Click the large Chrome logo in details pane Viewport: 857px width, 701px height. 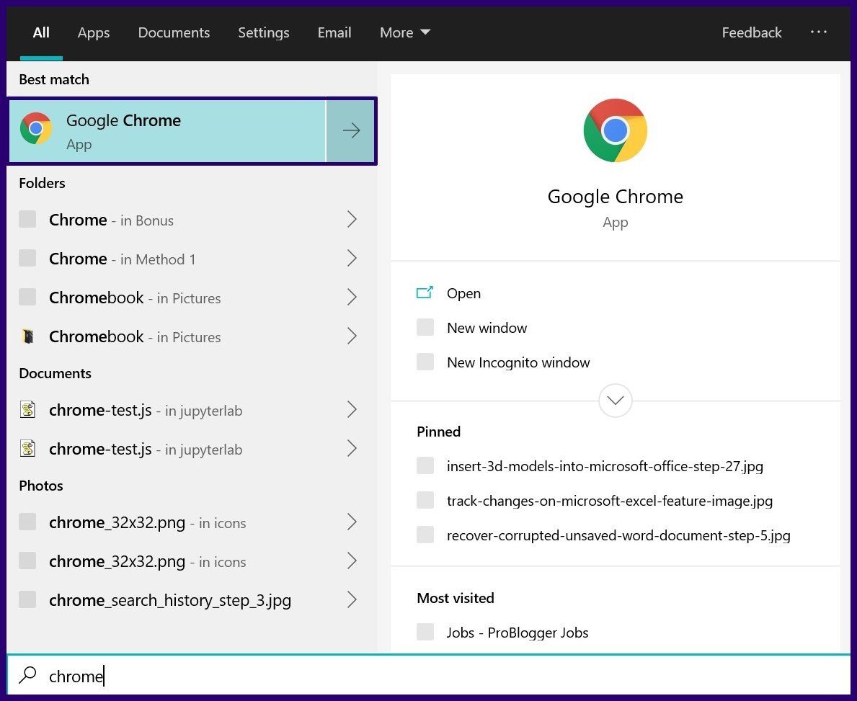tap(616, 130)
